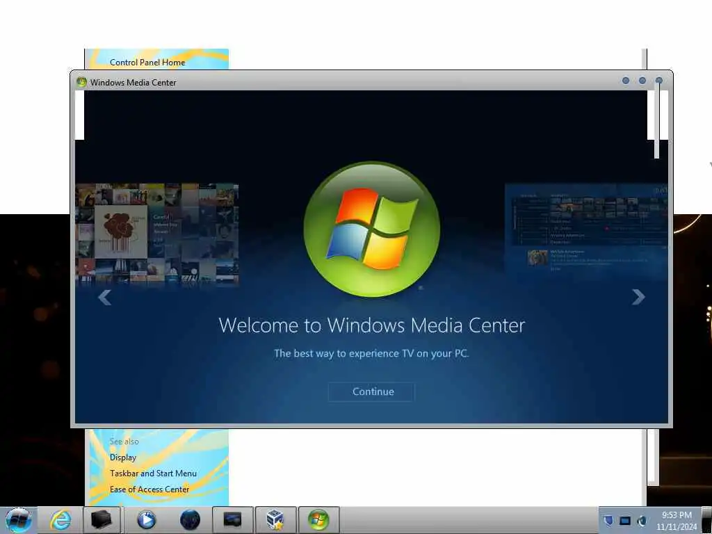Screen dimensions: 712x534
Task: Select the music album collage thumbnail
Action: (x=157, y=234)
